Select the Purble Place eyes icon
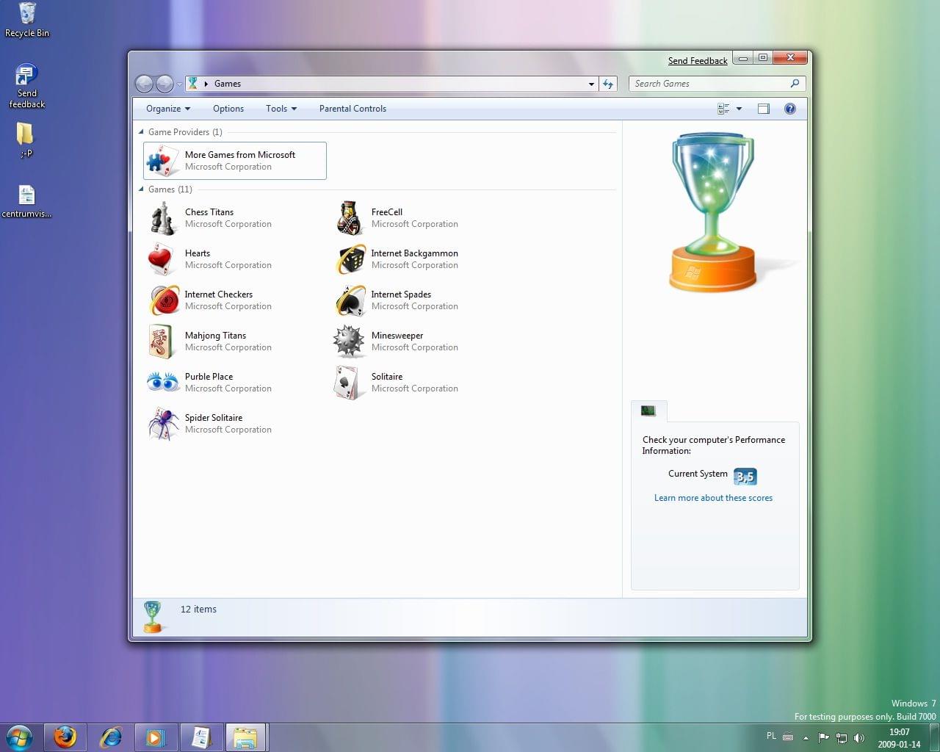 (x=162, y=382)
